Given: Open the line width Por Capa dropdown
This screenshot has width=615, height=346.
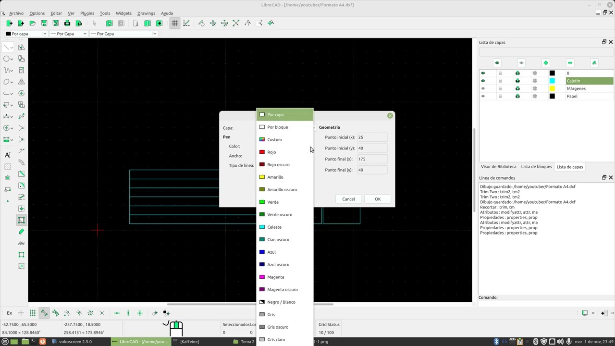Looking at the screenshot, I should (69, 34).
